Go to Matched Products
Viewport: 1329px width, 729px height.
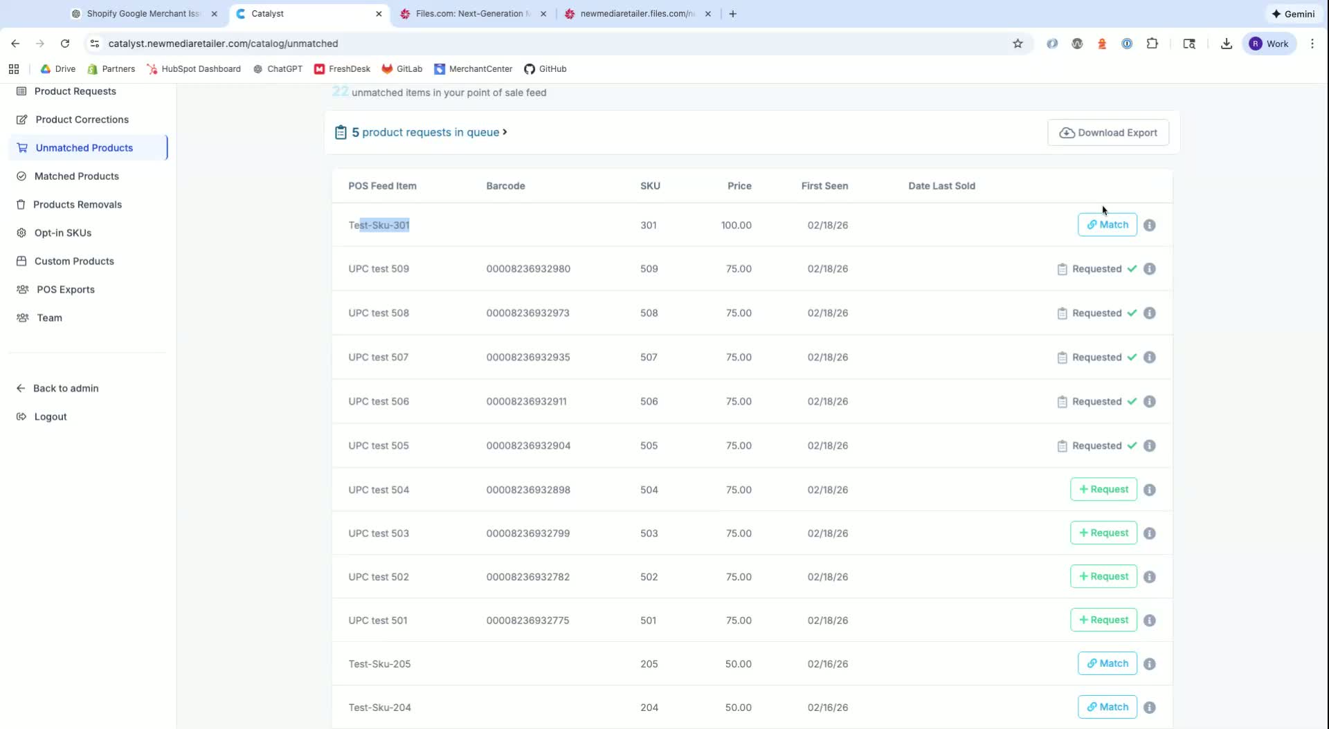click(x=76, y=176)
